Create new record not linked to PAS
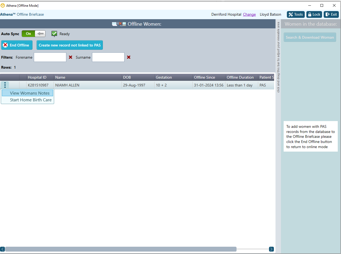The image size is (341, 254). click(x=70, y=45)
